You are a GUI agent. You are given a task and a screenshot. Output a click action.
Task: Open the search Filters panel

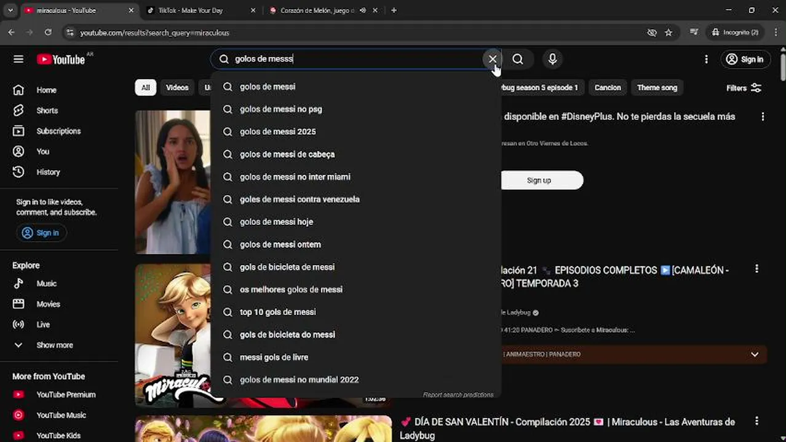[x=744, y=88]
